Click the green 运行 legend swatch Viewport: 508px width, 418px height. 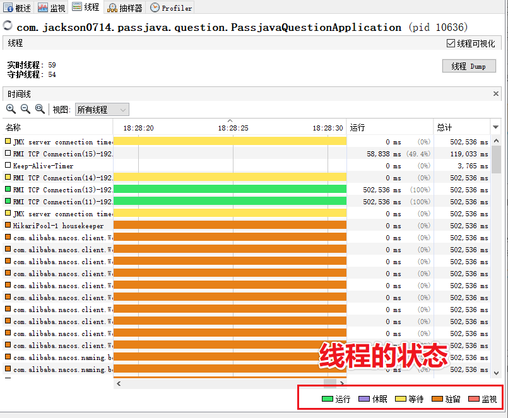click(x=328, y=399)
